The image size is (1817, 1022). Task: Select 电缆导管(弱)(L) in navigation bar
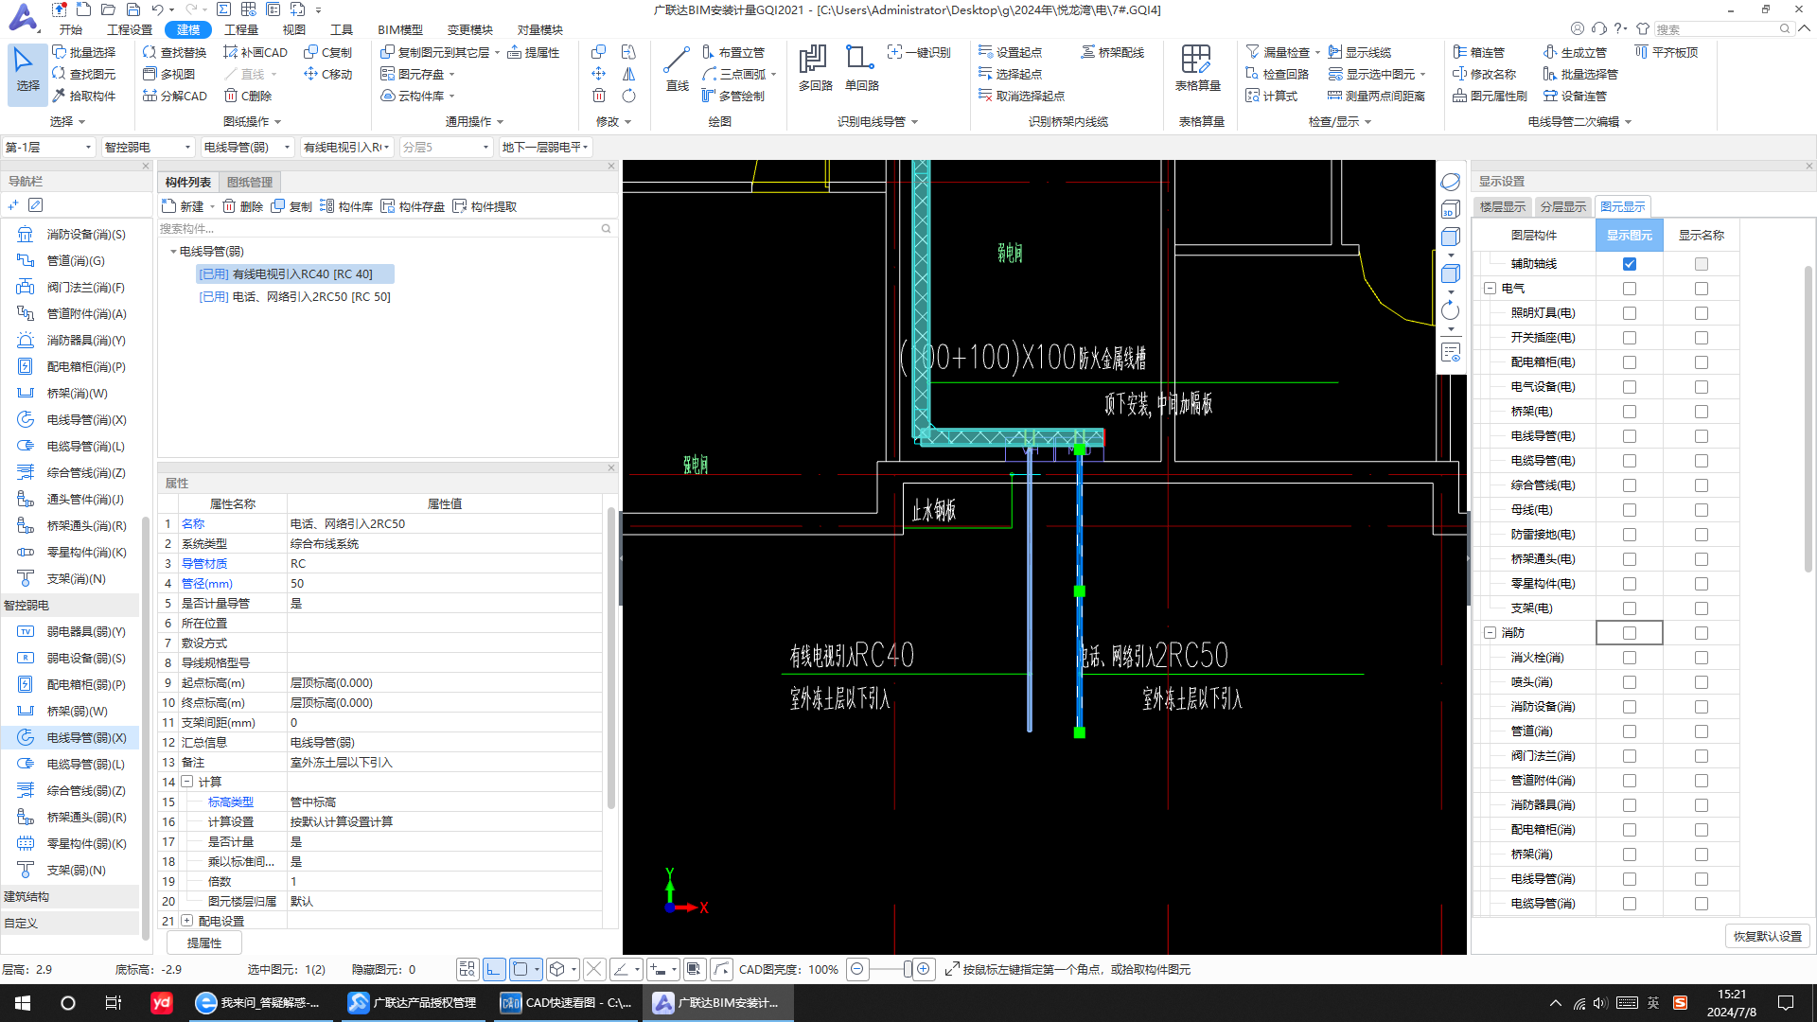click(71, 764)
